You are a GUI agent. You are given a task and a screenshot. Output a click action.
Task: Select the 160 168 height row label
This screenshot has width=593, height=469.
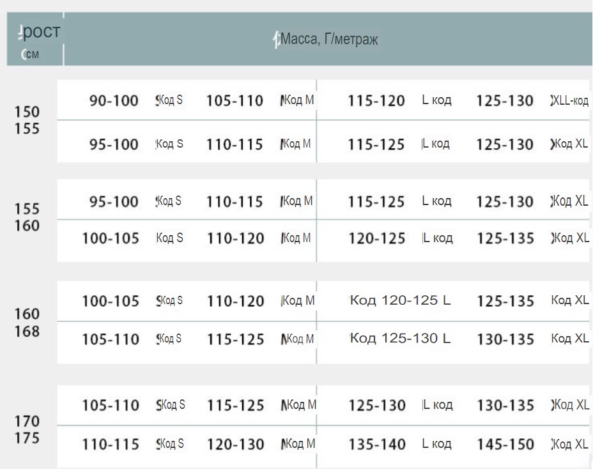point(27,323)
